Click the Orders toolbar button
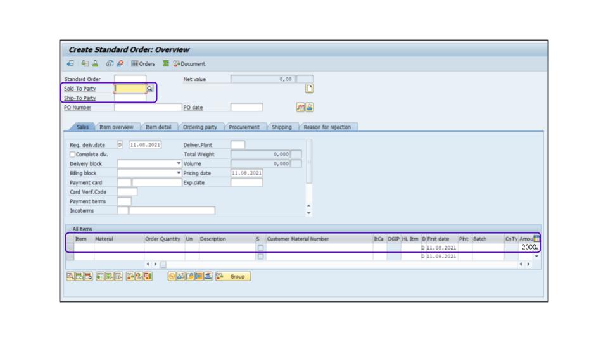The height and width of the screenshot is (342, 608). 143,63
